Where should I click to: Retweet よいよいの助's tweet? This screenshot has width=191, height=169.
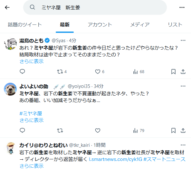pos(60,130)
